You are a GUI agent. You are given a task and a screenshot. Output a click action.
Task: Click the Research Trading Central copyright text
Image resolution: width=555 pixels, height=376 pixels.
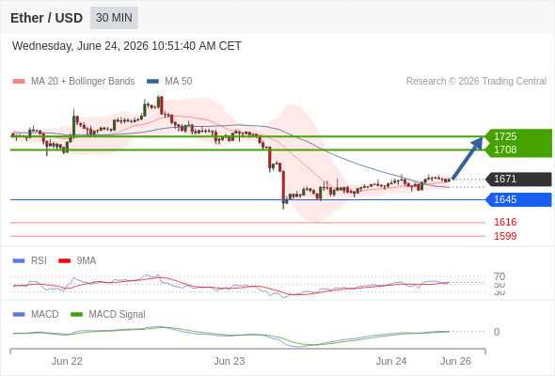pyautogui.click(x=476, y=82)
